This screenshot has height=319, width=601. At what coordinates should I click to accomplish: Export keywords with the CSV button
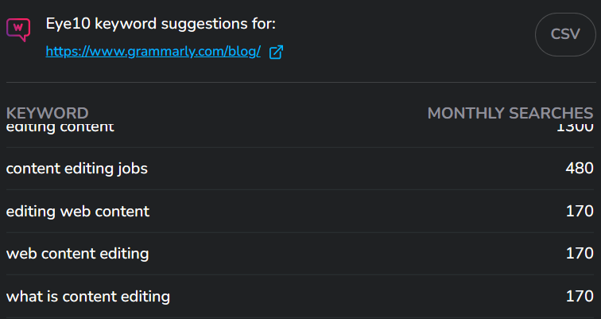565,34
